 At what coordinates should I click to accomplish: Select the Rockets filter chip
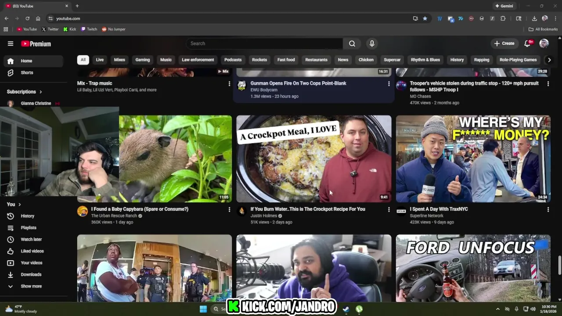[259, 60]
